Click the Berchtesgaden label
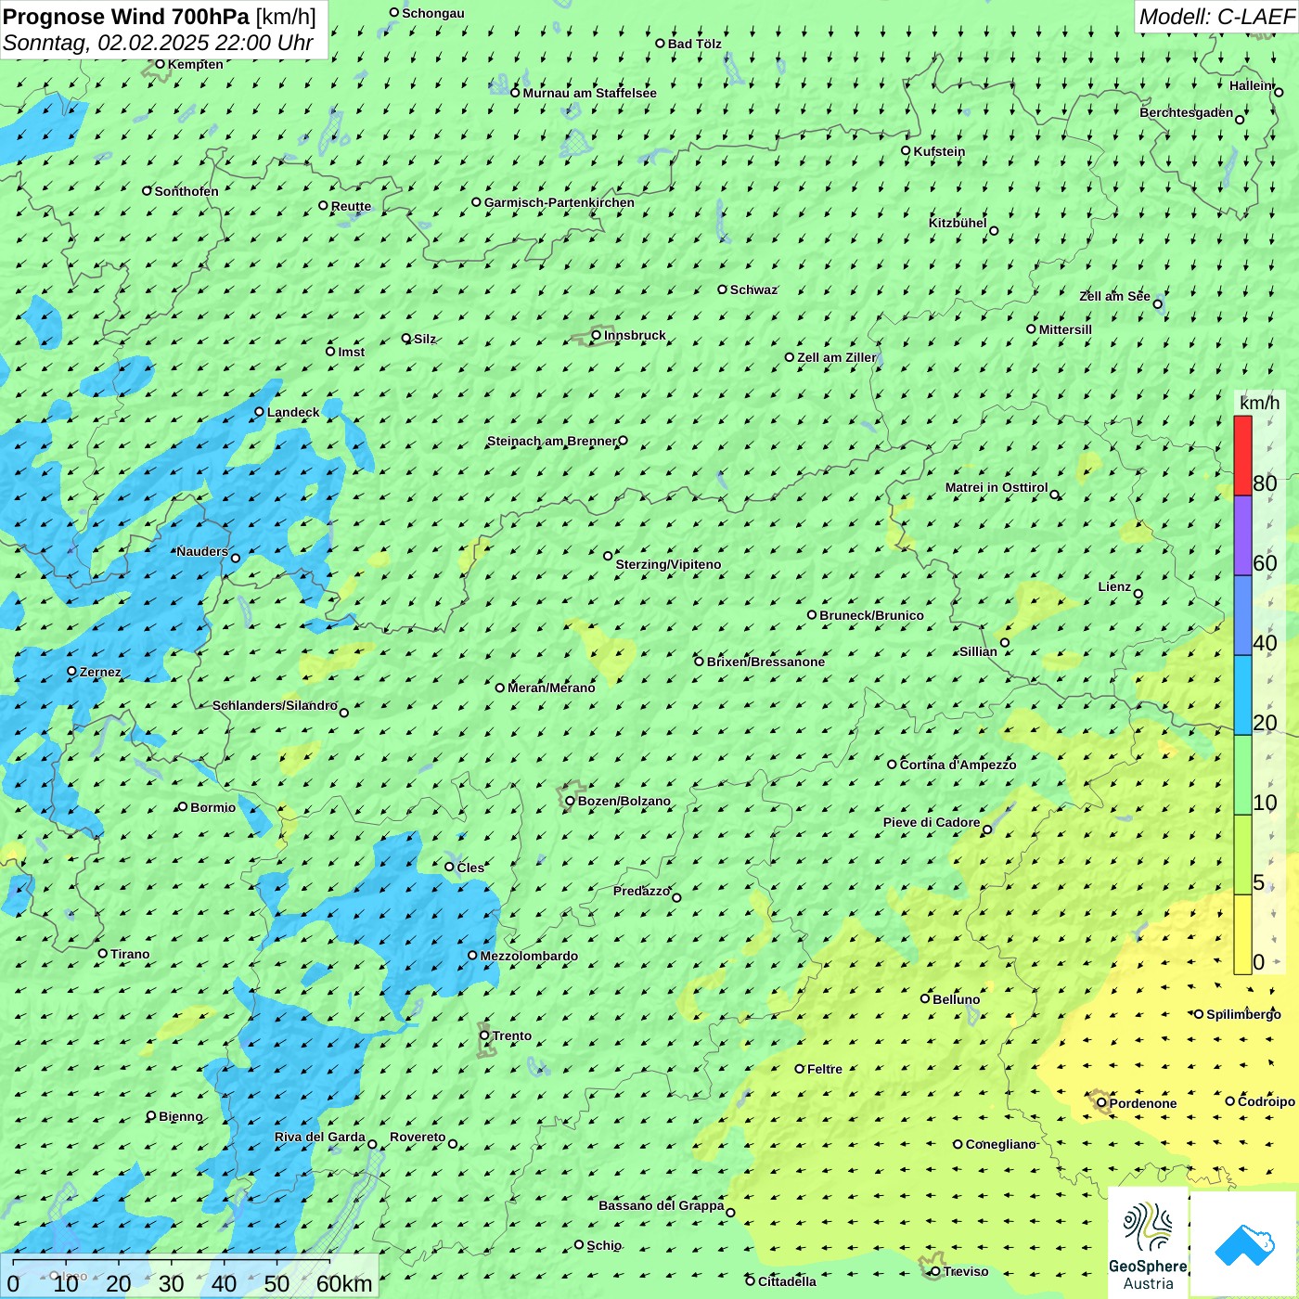 click(x=1187, y=112)
